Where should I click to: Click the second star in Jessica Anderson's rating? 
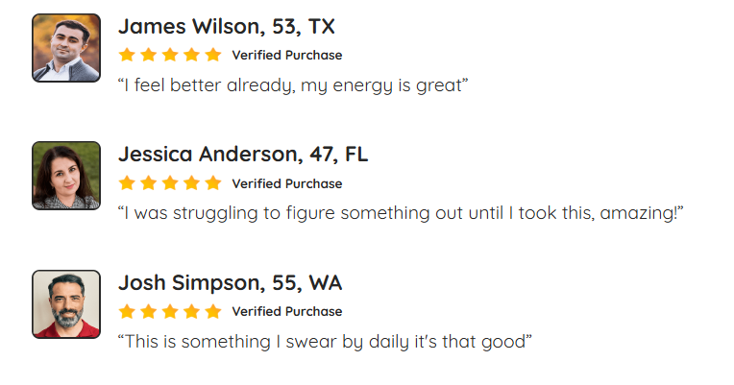148,183
